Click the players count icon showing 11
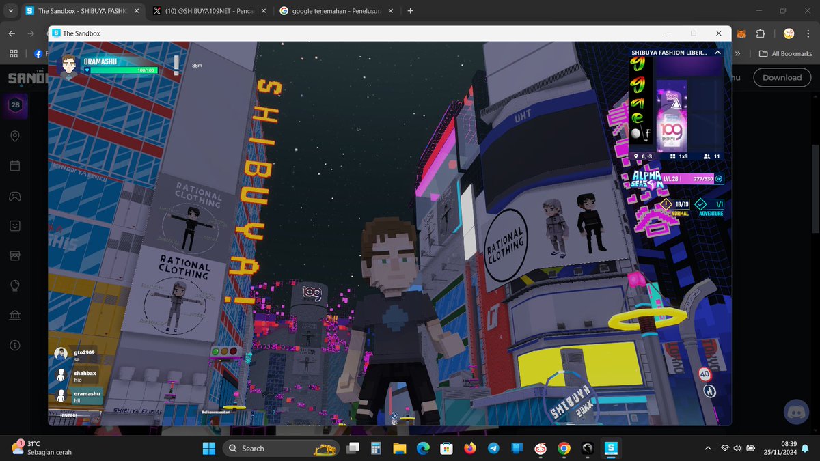Screen dimensions: 820x461 pos(707,156)
